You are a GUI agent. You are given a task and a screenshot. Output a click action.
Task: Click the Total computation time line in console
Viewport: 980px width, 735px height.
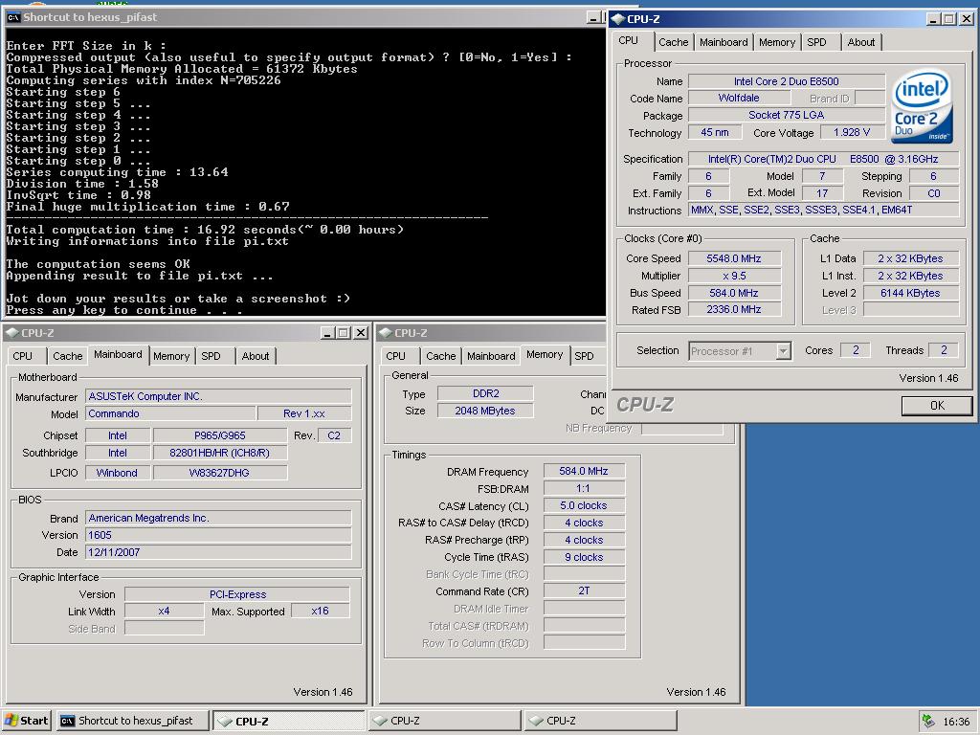(x=205, y=230)
